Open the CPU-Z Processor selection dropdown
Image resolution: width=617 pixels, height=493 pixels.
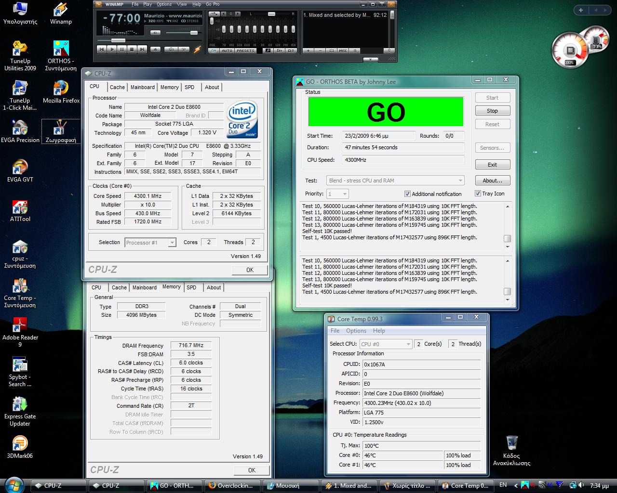(x=150, y=243)
